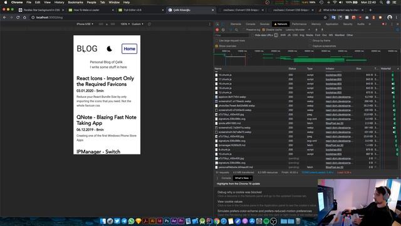Open the DevTools three-dot customize menu
Viewport: 401px width, 226px height.
click(392, 24)
